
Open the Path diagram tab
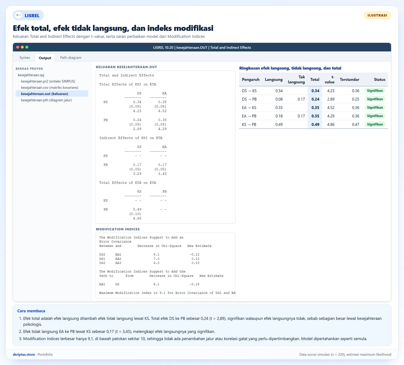[71, 57]
